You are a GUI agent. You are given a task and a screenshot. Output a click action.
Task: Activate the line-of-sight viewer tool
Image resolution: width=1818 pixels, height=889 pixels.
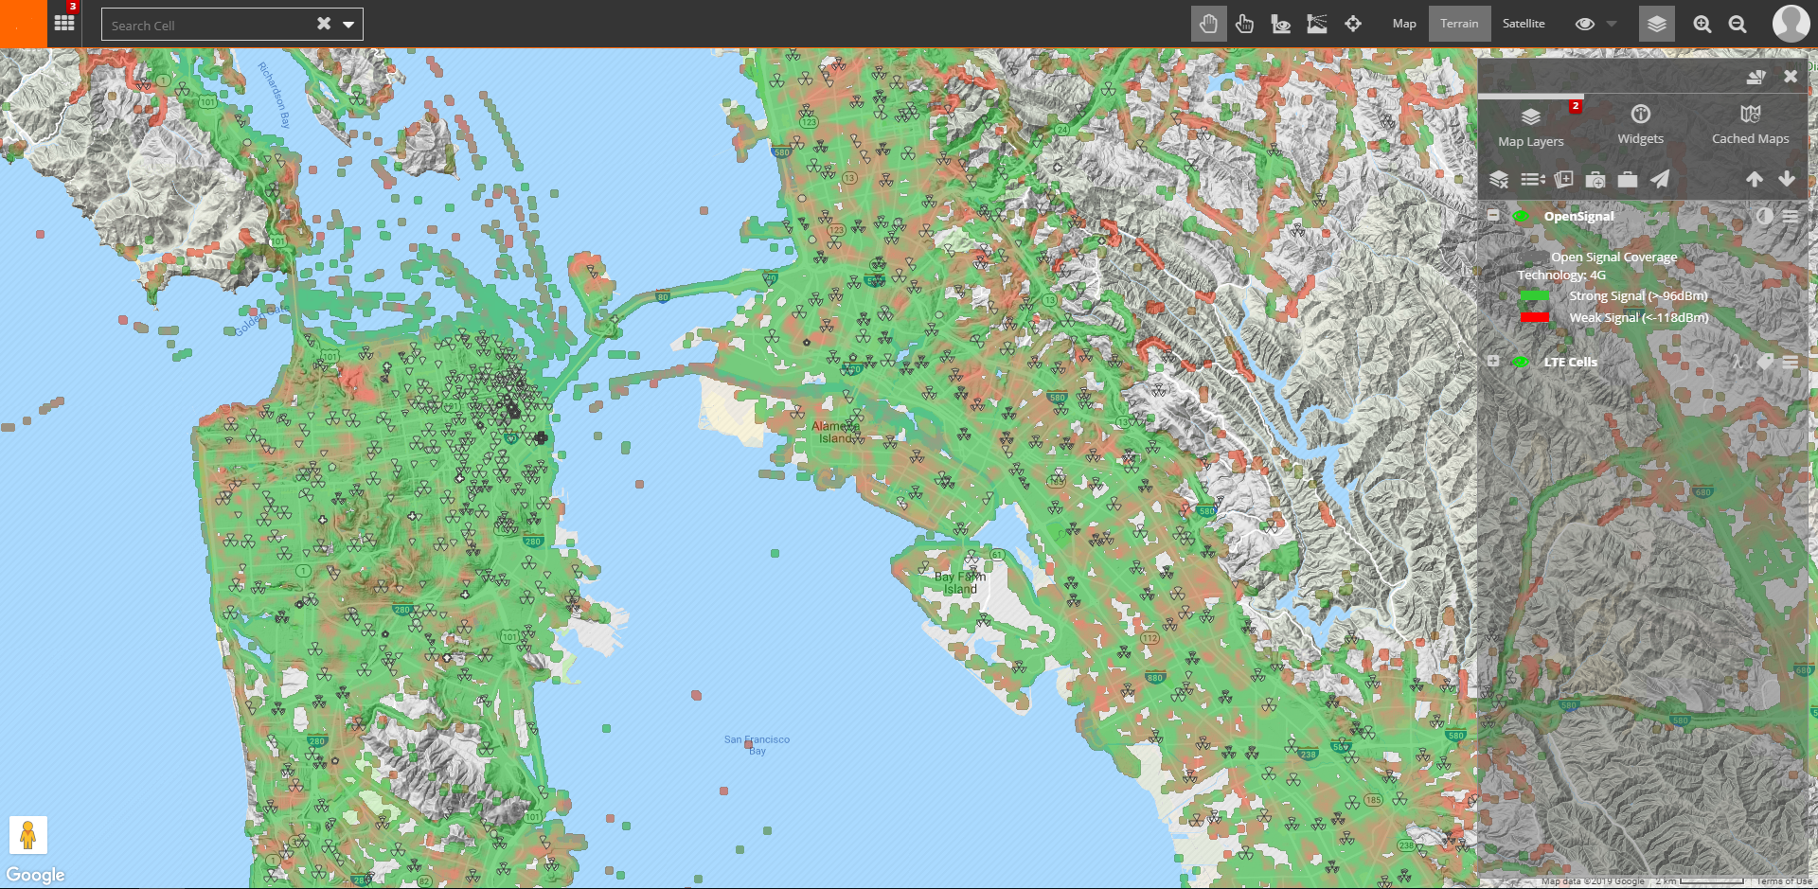pos(1280,24)
